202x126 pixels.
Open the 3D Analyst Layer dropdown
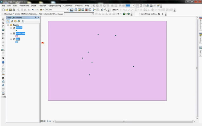point(92,14)
